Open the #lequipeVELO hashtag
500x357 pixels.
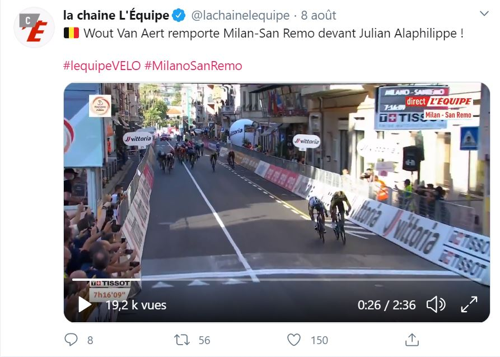pos(102,66)
